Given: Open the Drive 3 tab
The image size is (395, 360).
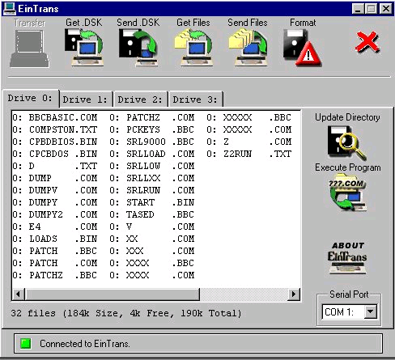Looking at the screenshot, I should 195,100.
